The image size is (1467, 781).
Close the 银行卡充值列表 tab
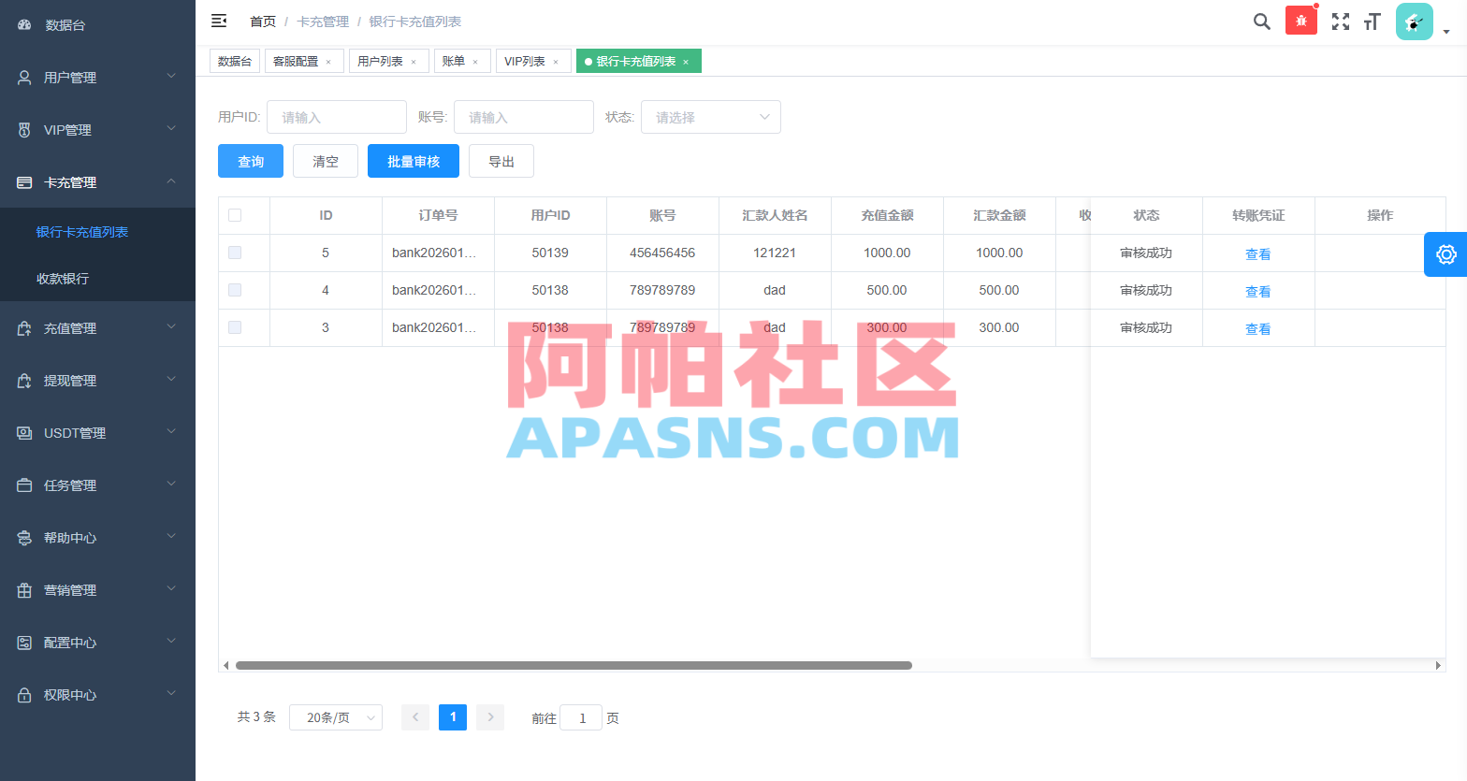(686, 62)
